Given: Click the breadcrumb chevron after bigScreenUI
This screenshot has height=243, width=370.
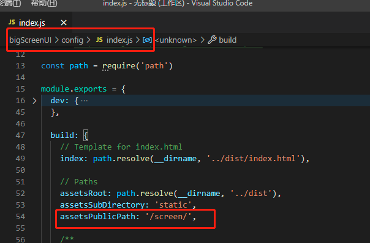Looking at the screenshot, I should [56, 40].
